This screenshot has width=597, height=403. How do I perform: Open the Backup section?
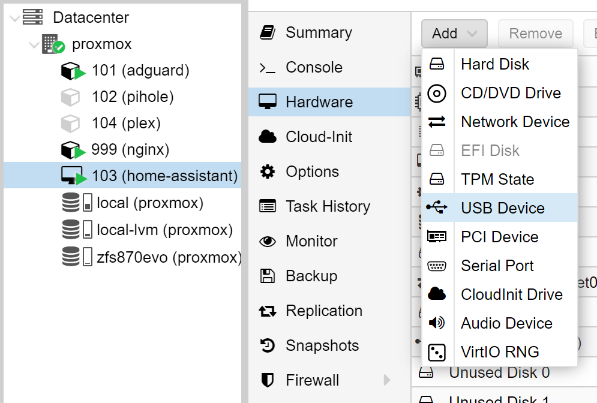click(311, 276)
